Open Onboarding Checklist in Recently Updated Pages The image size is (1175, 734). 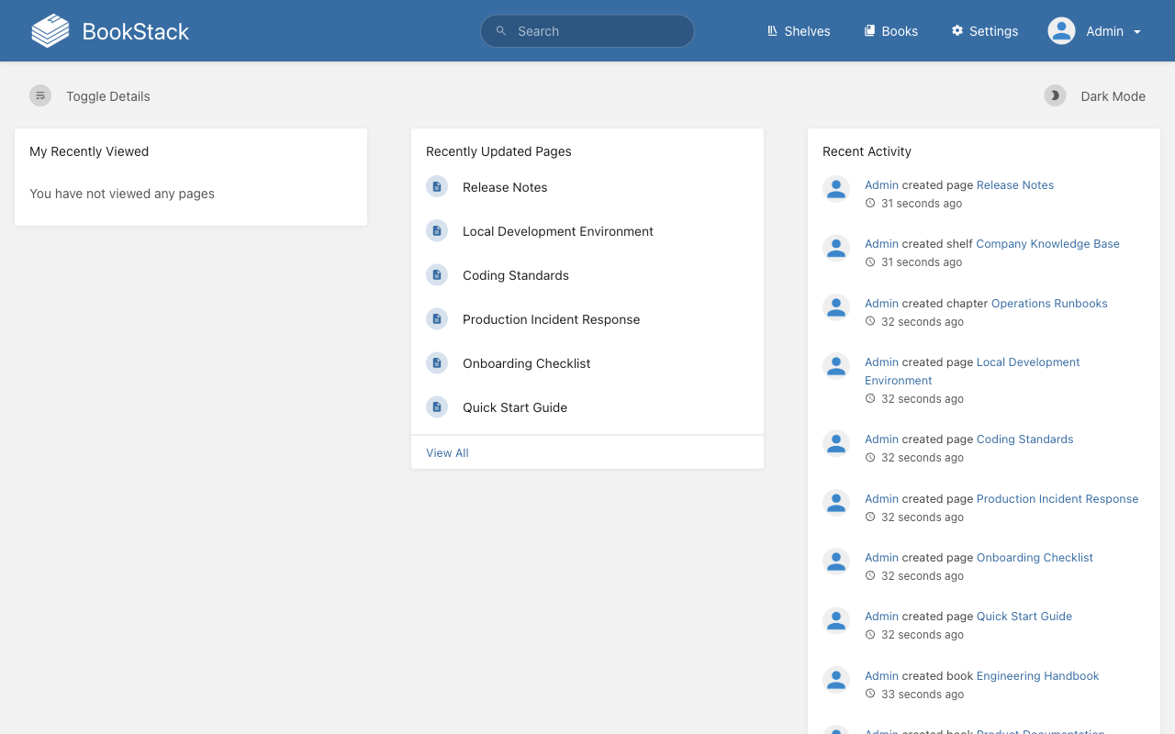[x=527, y=363]
